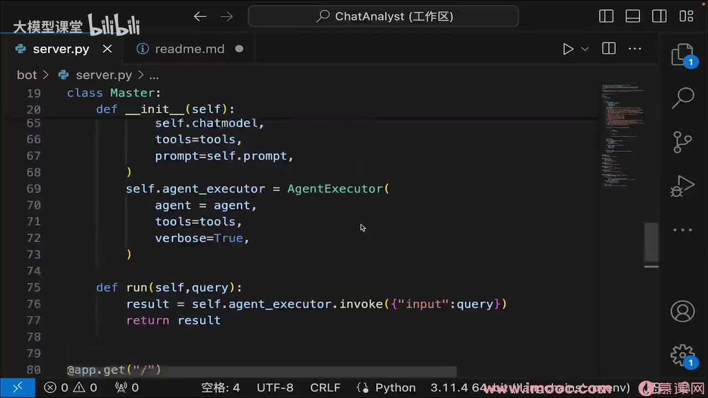Viewport: 708px width, 398px height.
Task: Open the ChatAnalyst command center search box
Action: pos(383,17)
